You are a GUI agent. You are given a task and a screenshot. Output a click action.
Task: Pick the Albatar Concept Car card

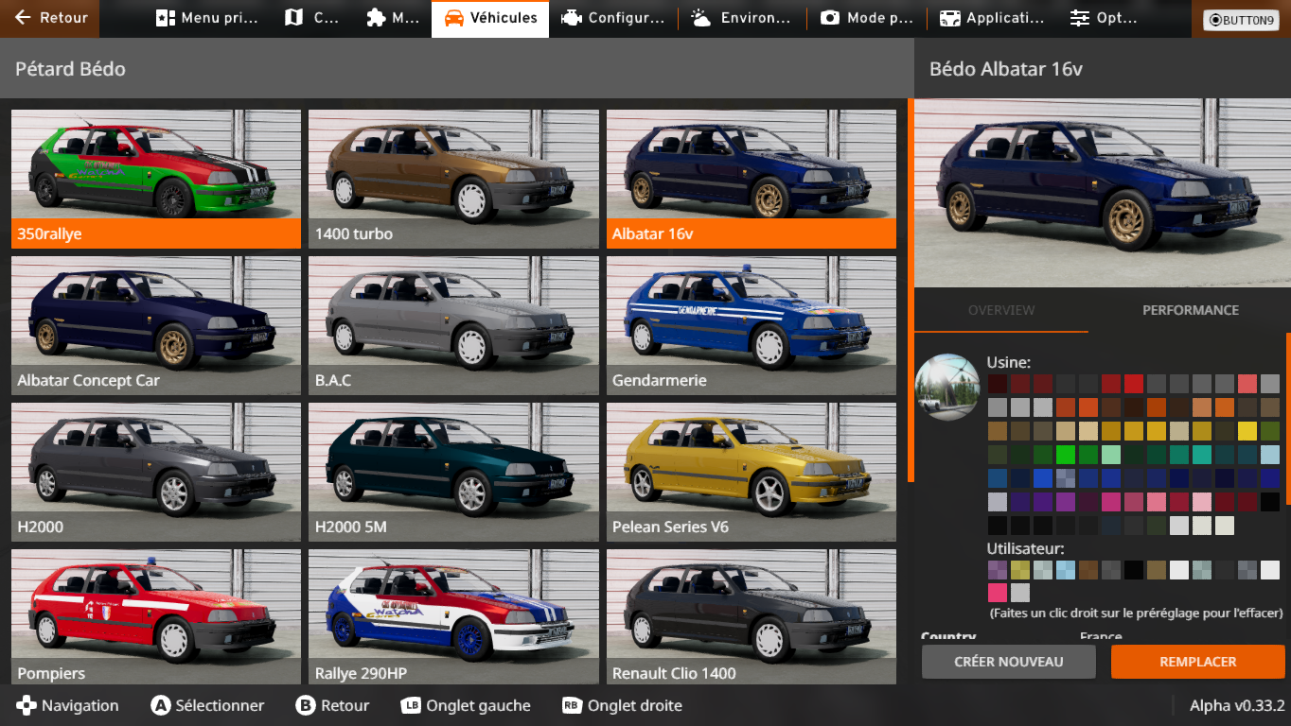click(x=156, y=325)
